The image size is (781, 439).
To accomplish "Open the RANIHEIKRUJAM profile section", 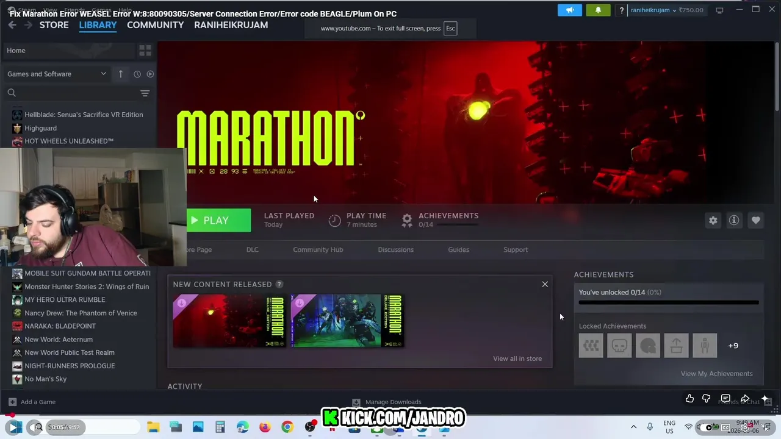I will click(x=231, y=25).
